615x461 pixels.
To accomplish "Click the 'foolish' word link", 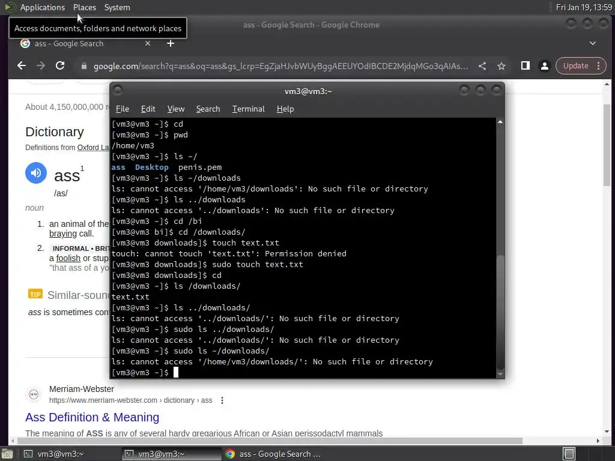I will (x=68, y=258).
